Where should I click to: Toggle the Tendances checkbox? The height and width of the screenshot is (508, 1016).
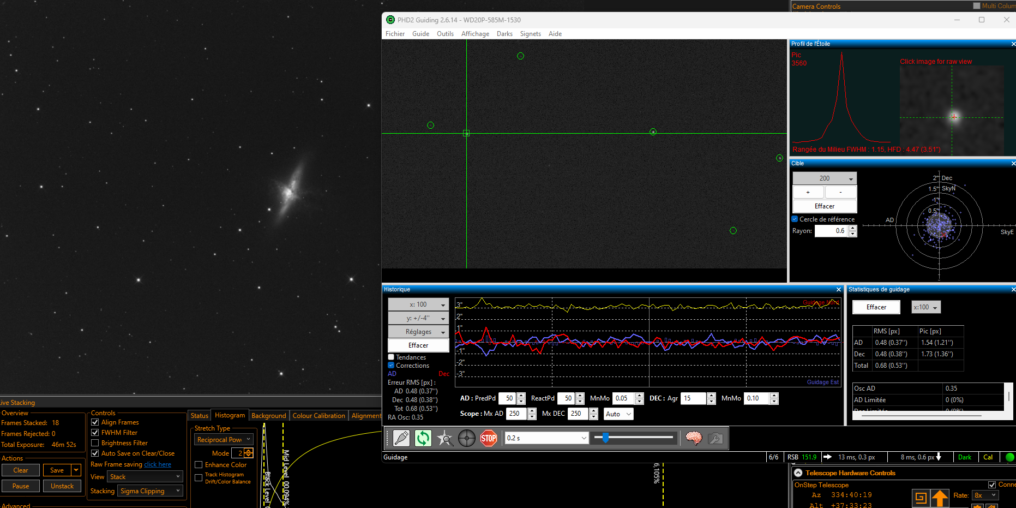click(x=391, y=357)
